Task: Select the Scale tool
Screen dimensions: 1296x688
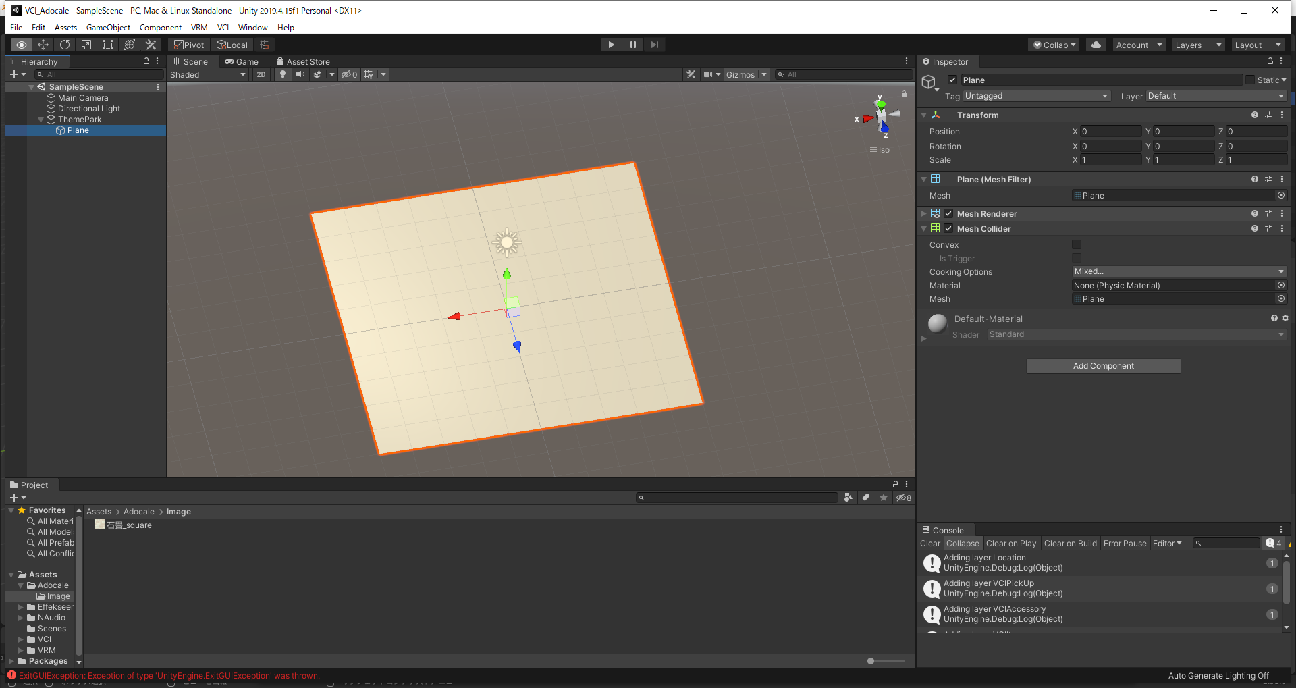Action: (x=86, y=45)
